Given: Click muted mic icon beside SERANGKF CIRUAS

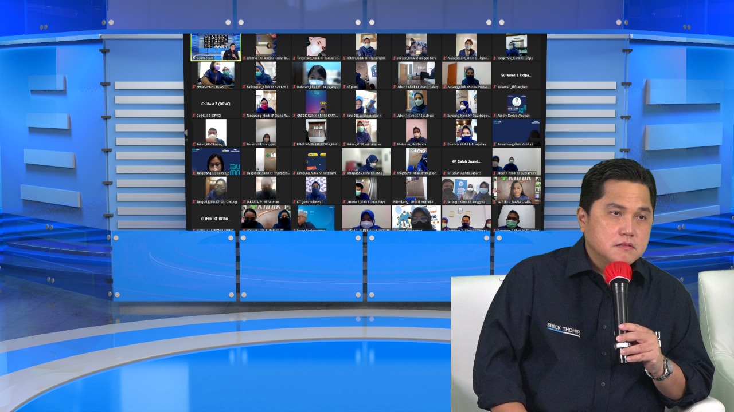Looking at the screenshot, I should [x=193, y=87].
